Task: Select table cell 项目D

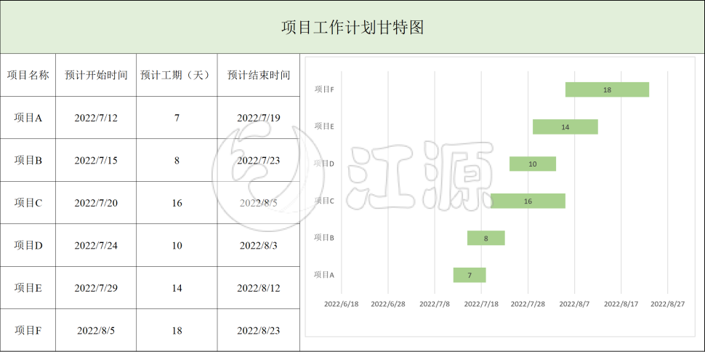Action: click(28, 245)
